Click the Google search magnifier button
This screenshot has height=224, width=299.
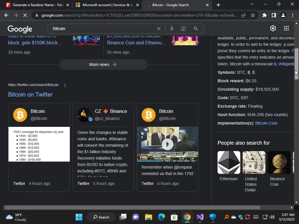point(196,29)
